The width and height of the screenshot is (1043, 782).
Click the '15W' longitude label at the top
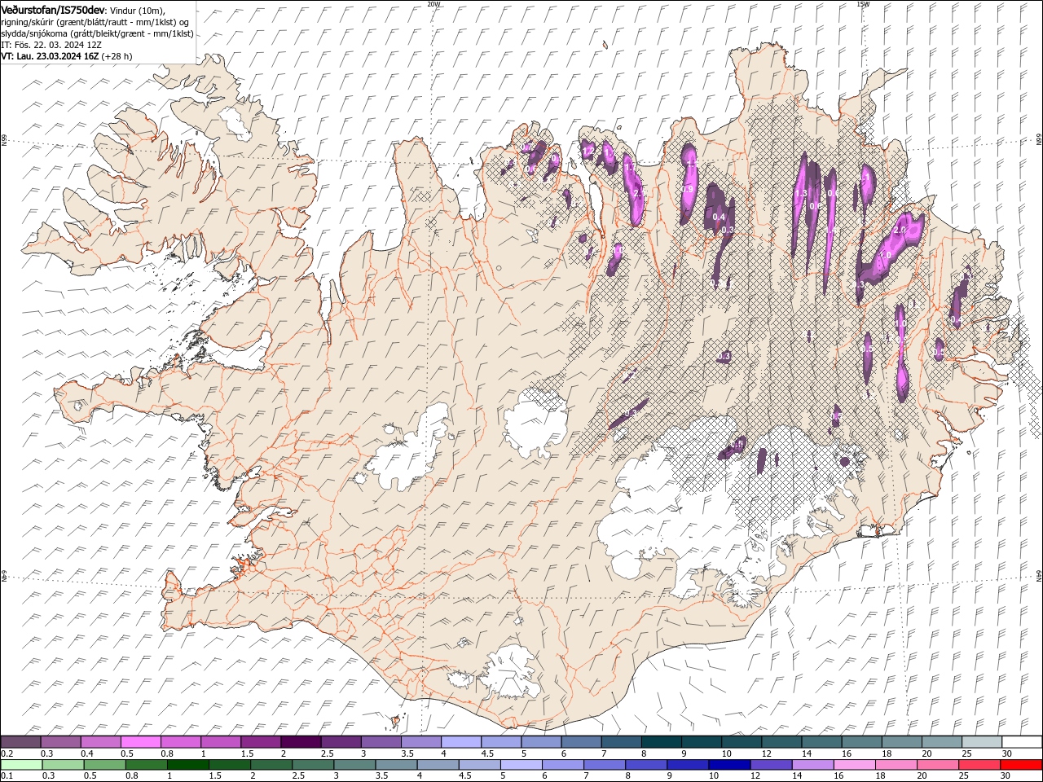pyautogui.click(x=863, y=4)
